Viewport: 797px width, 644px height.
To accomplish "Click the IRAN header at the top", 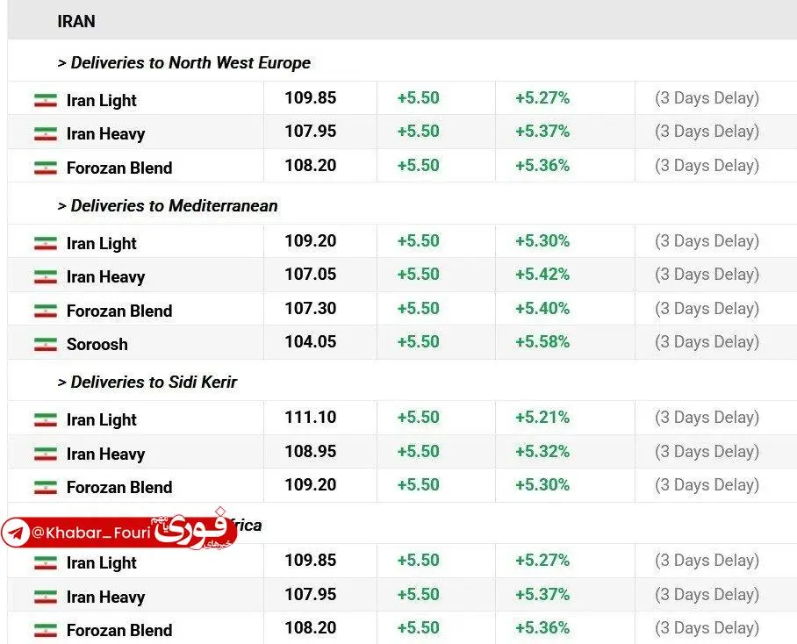I will [x=76, y=21].
